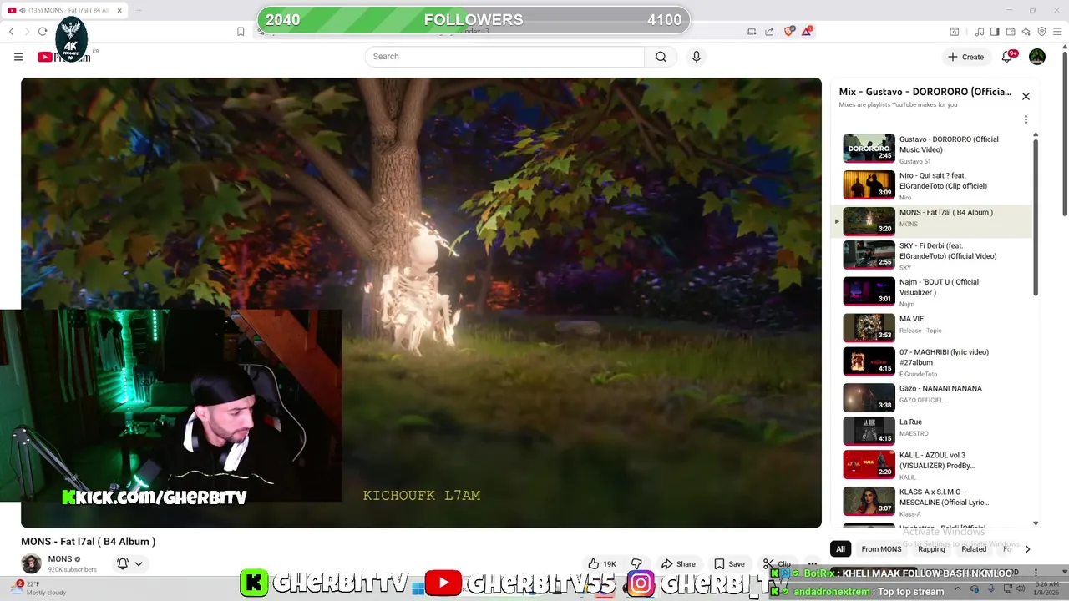This screenshot has height=601, width=1069.
Task: Like the video (19K thumbs up)
Action: [x=601, y=564]
